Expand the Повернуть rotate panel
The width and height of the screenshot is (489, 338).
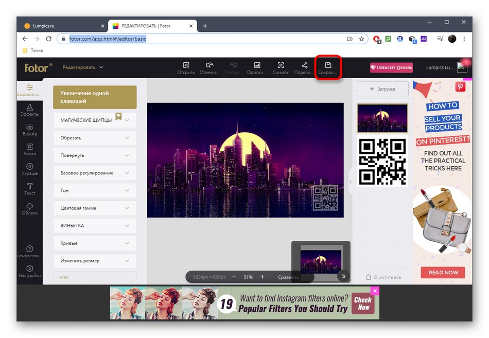pos(95,155)
